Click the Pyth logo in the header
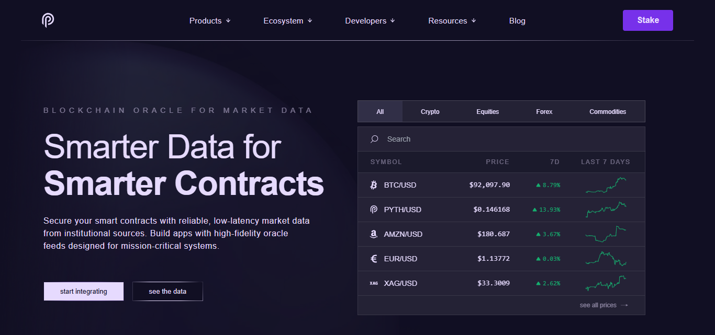715x335 pixels. click(48, 20)
